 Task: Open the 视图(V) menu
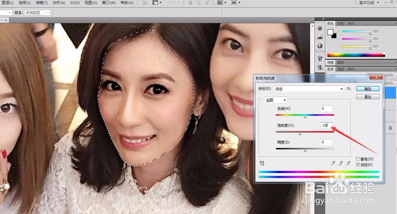[91, 2]
